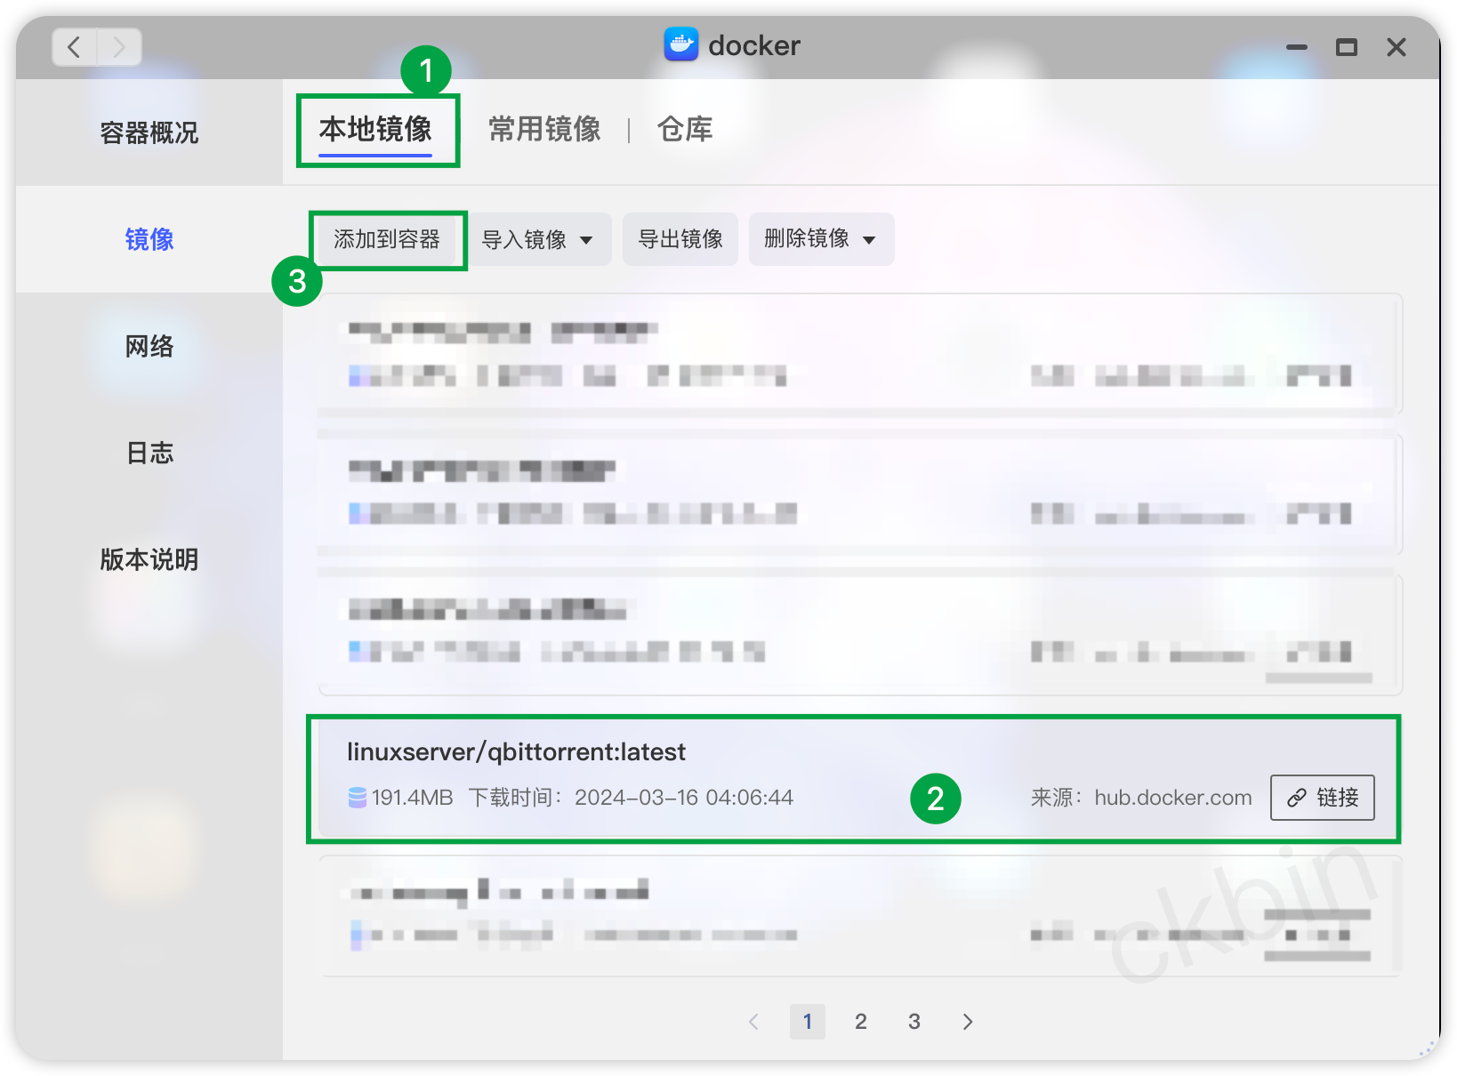The image size is (1457, 1076).
Task: Click the 导出镜像 button
Action: [x=680, y=239]
